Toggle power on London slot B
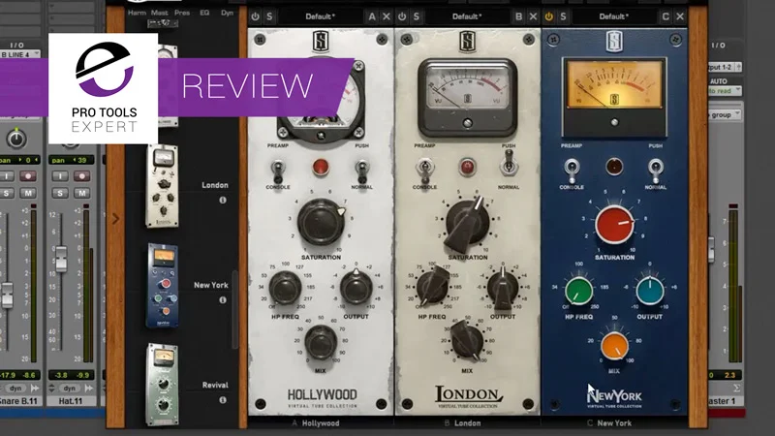 click(402, 16)
